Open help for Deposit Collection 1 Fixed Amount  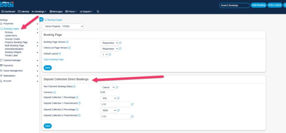(x=79, y=103)
